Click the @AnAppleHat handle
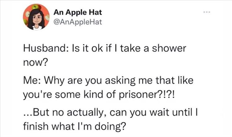This screenshot has height=137, width=232. [77, 21]
